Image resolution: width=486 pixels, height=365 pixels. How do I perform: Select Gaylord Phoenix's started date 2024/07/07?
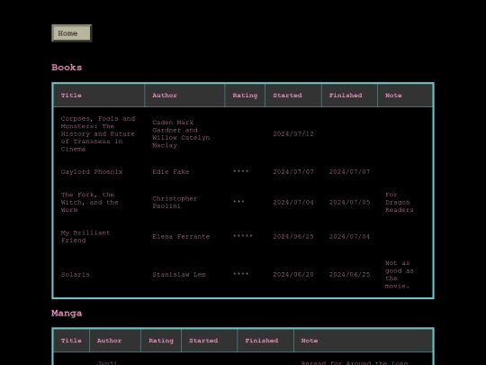(293, 171)
